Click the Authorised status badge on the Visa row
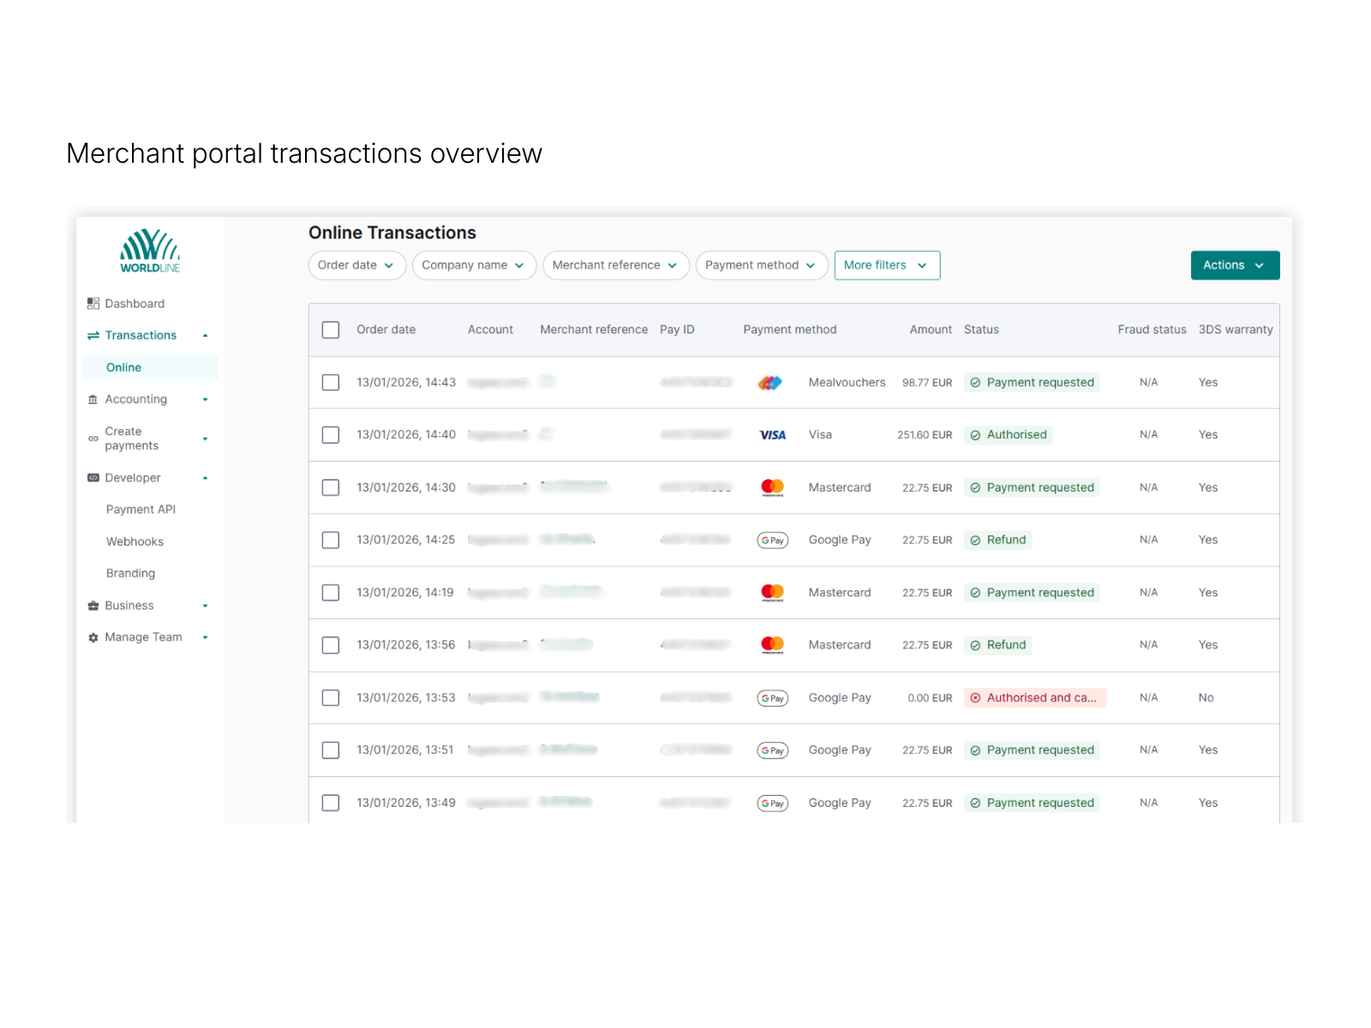 tap(1008, 434)
